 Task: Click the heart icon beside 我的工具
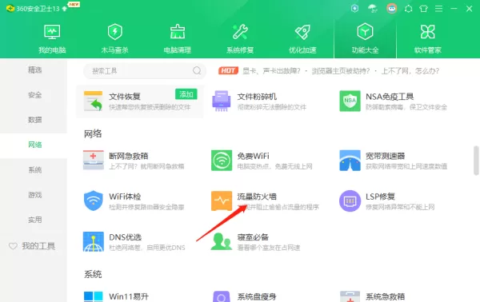coord(13,246)
